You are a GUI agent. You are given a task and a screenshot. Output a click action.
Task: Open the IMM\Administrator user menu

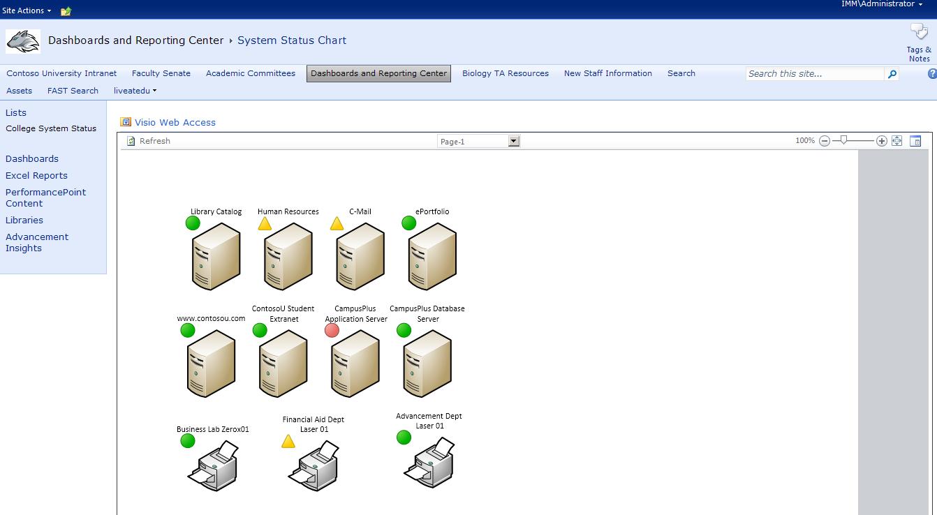(x=882, y=4)
